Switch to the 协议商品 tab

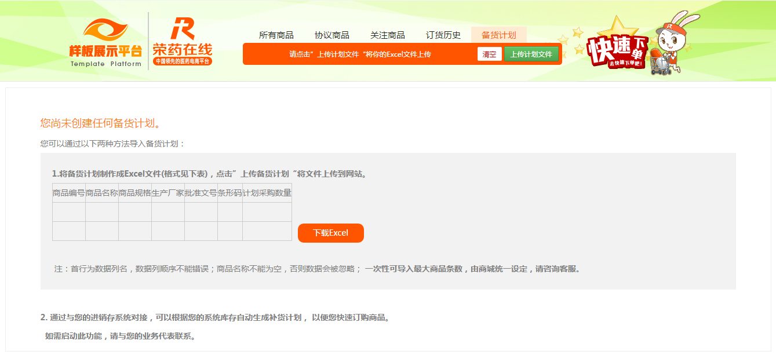tap(331, 35)
